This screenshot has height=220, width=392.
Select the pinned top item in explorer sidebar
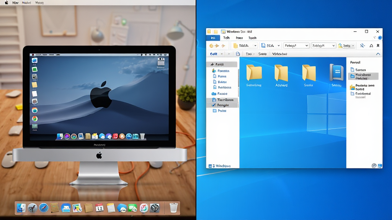point(222,64)
